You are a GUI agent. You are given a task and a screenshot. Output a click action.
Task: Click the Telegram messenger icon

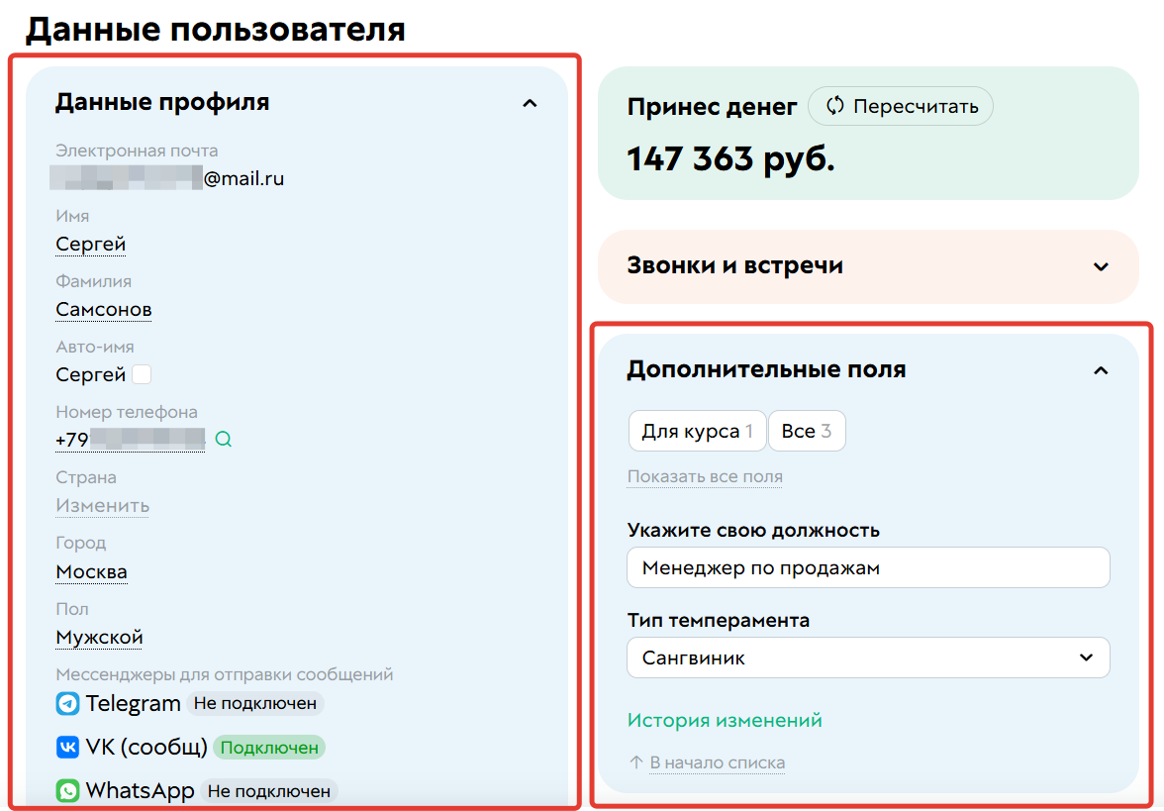(66, 704)
